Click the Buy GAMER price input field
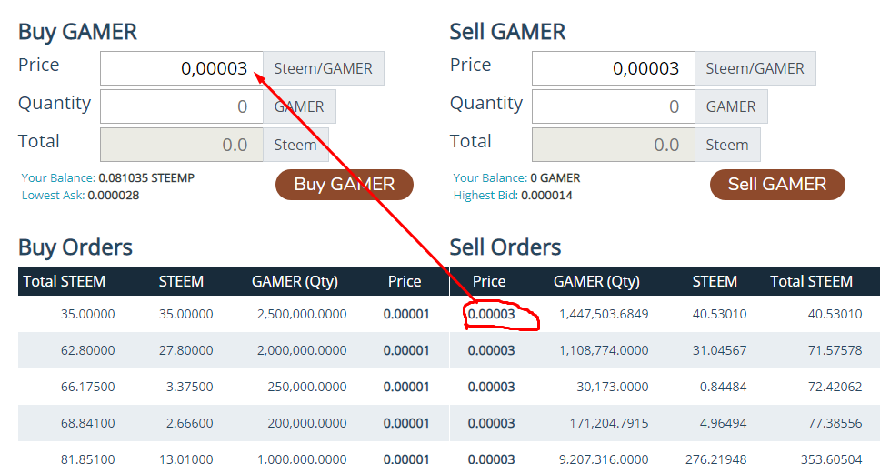880x464 pixels. [182, 68]
